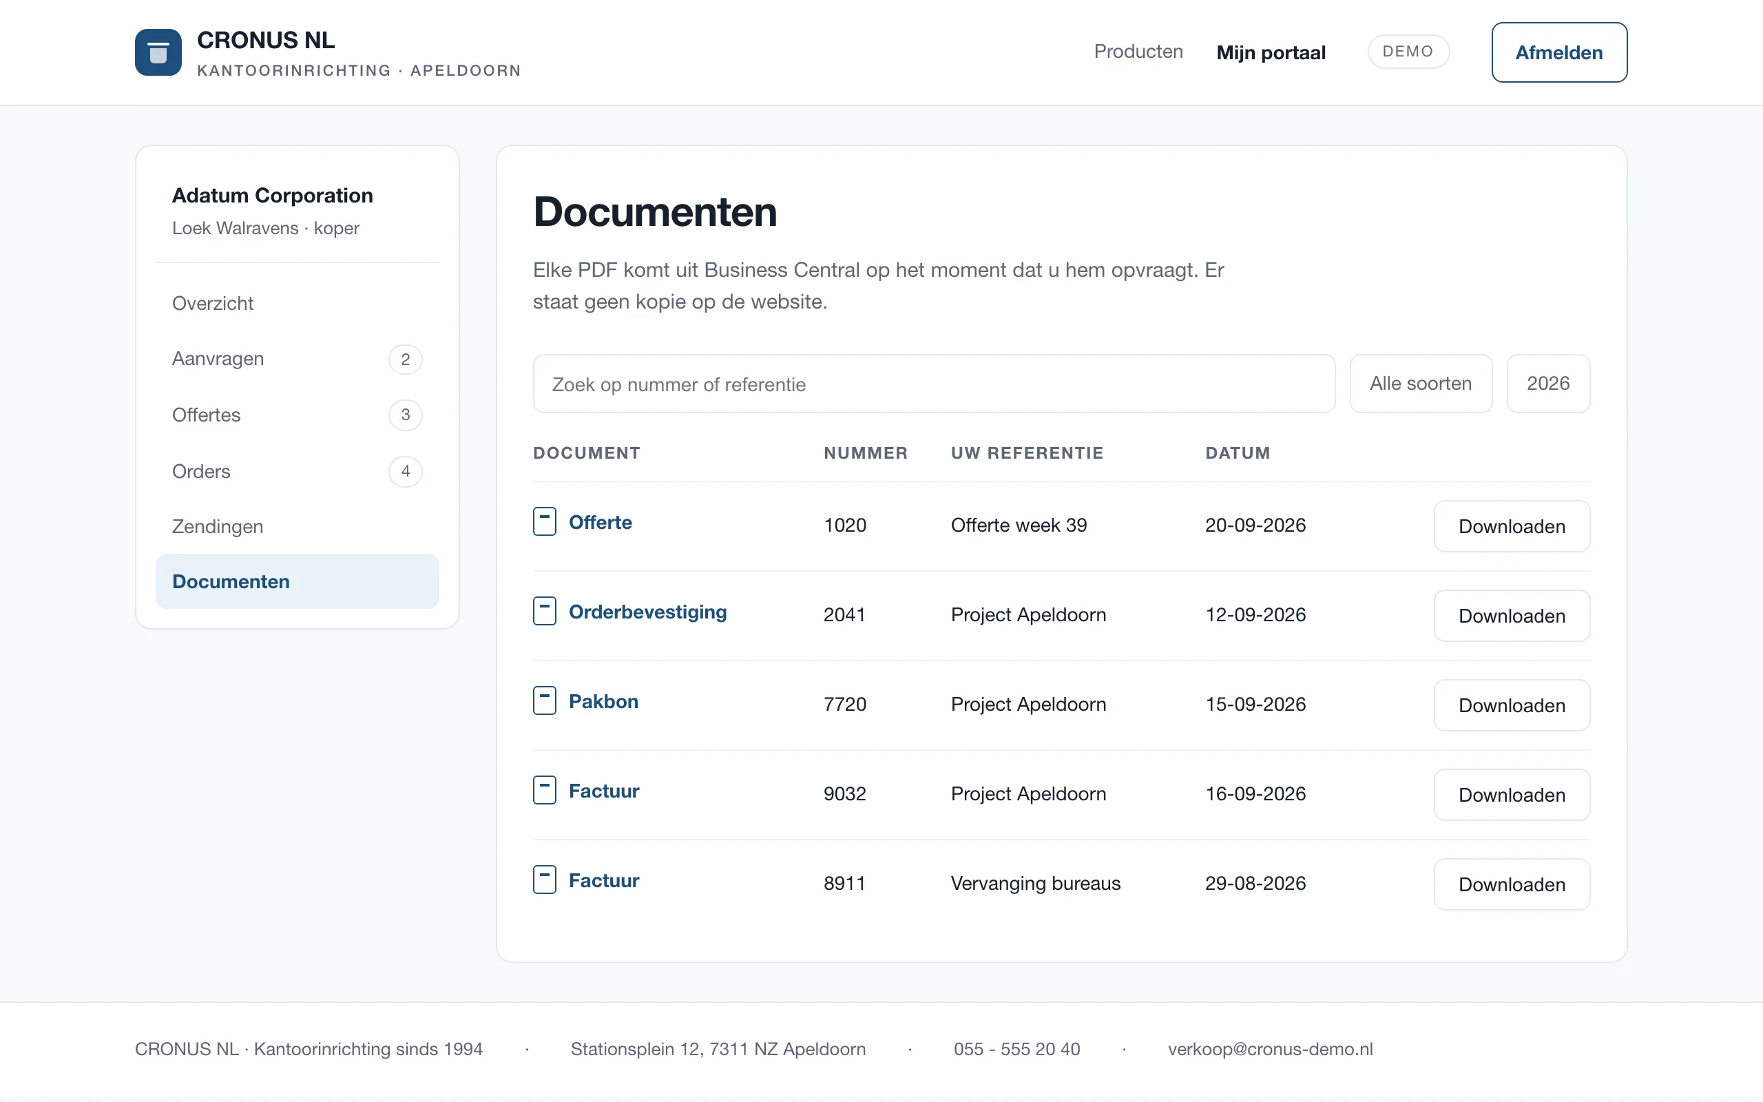This screenshot has height=1102, width=1763.
Task: Click the CRONUS NL logo icon
Action: pos(158,52)
